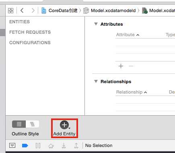Collapse the Attributes section triangle
175x153 pixels.
click(96, 24)
